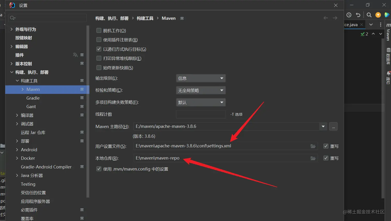The width and height of the screenshot is (391, 221).
Task: Click the project-level marker icon on Maven row
Action: pyautogui.click(x=82, y=89)
